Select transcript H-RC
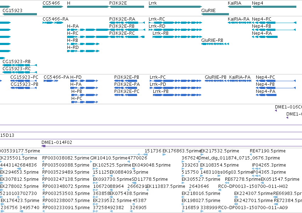 (88, 37)
